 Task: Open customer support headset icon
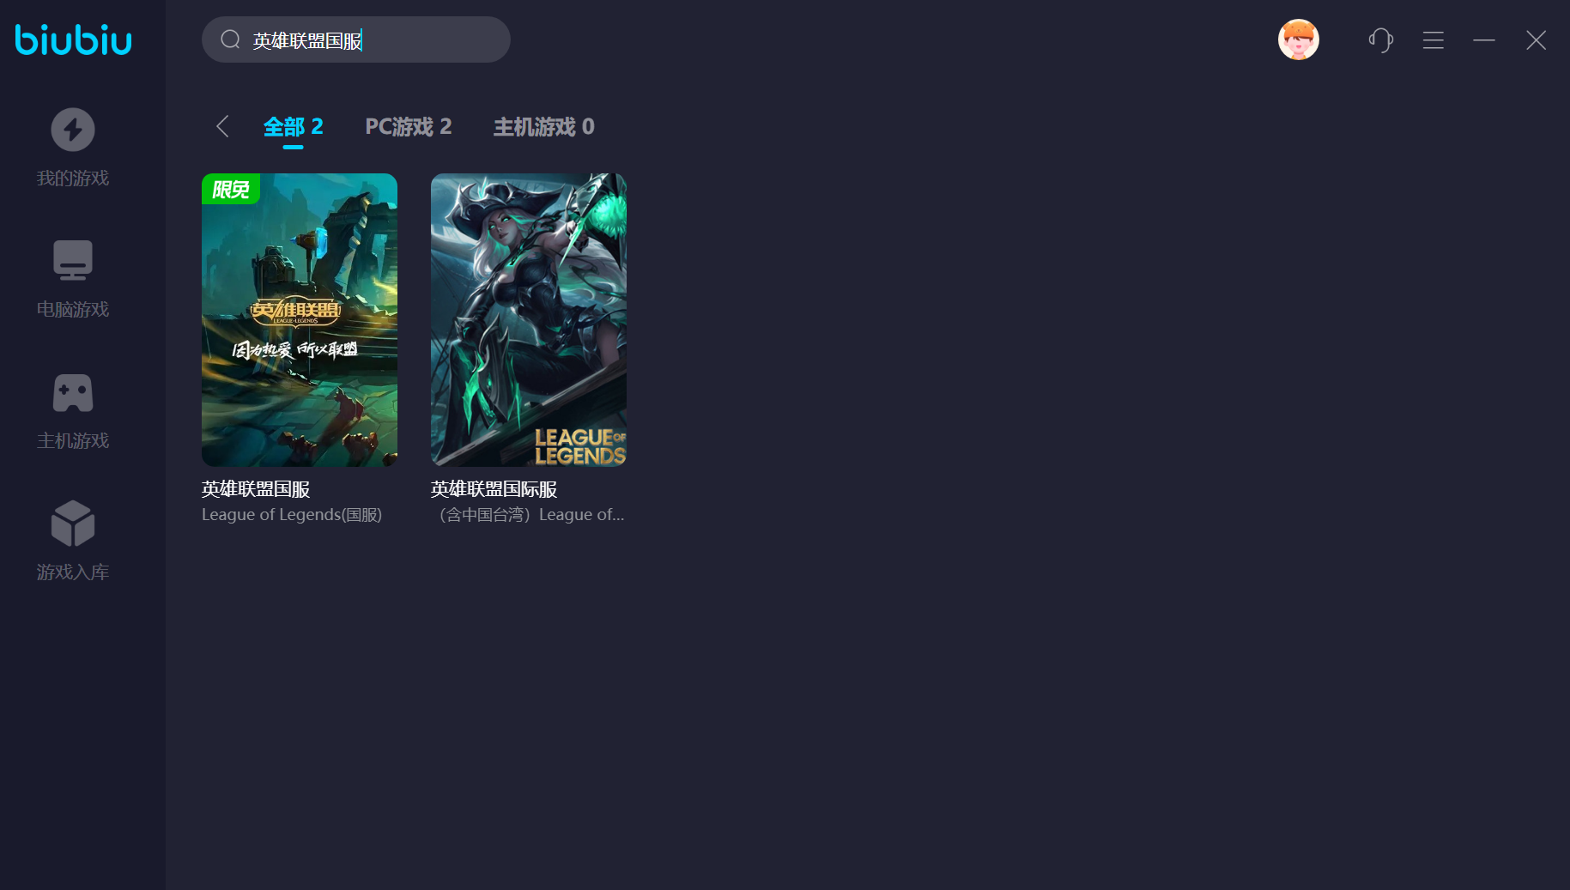(x=1380, y=40)
